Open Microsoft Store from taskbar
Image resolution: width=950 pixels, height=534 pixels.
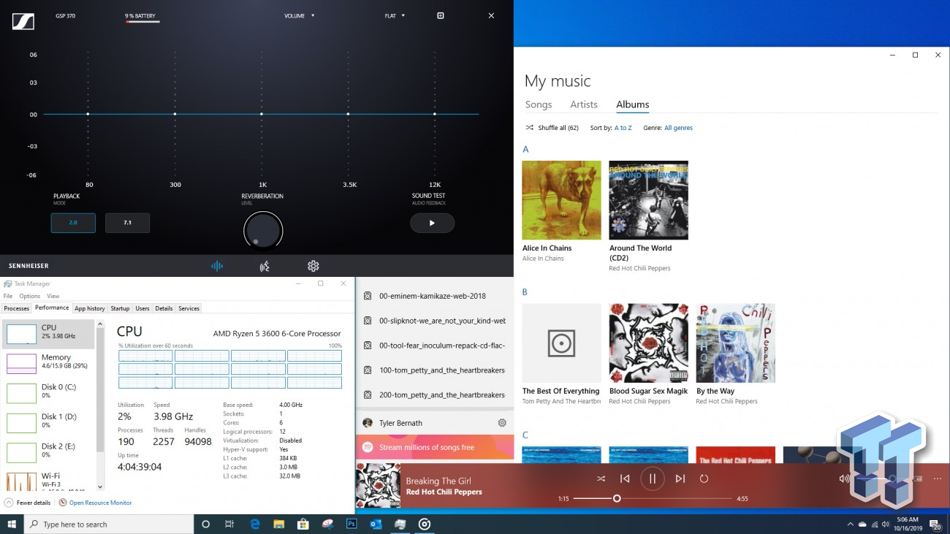(x=303, y=524)
